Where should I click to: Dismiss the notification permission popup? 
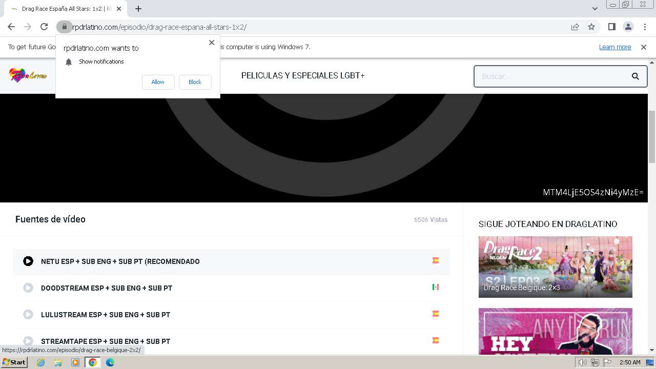(211, 43)
